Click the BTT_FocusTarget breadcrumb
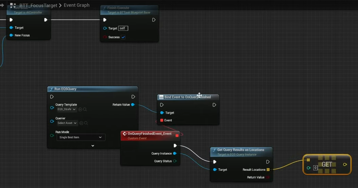This screenshot has height=188, width=358. [x=38, y=5]
